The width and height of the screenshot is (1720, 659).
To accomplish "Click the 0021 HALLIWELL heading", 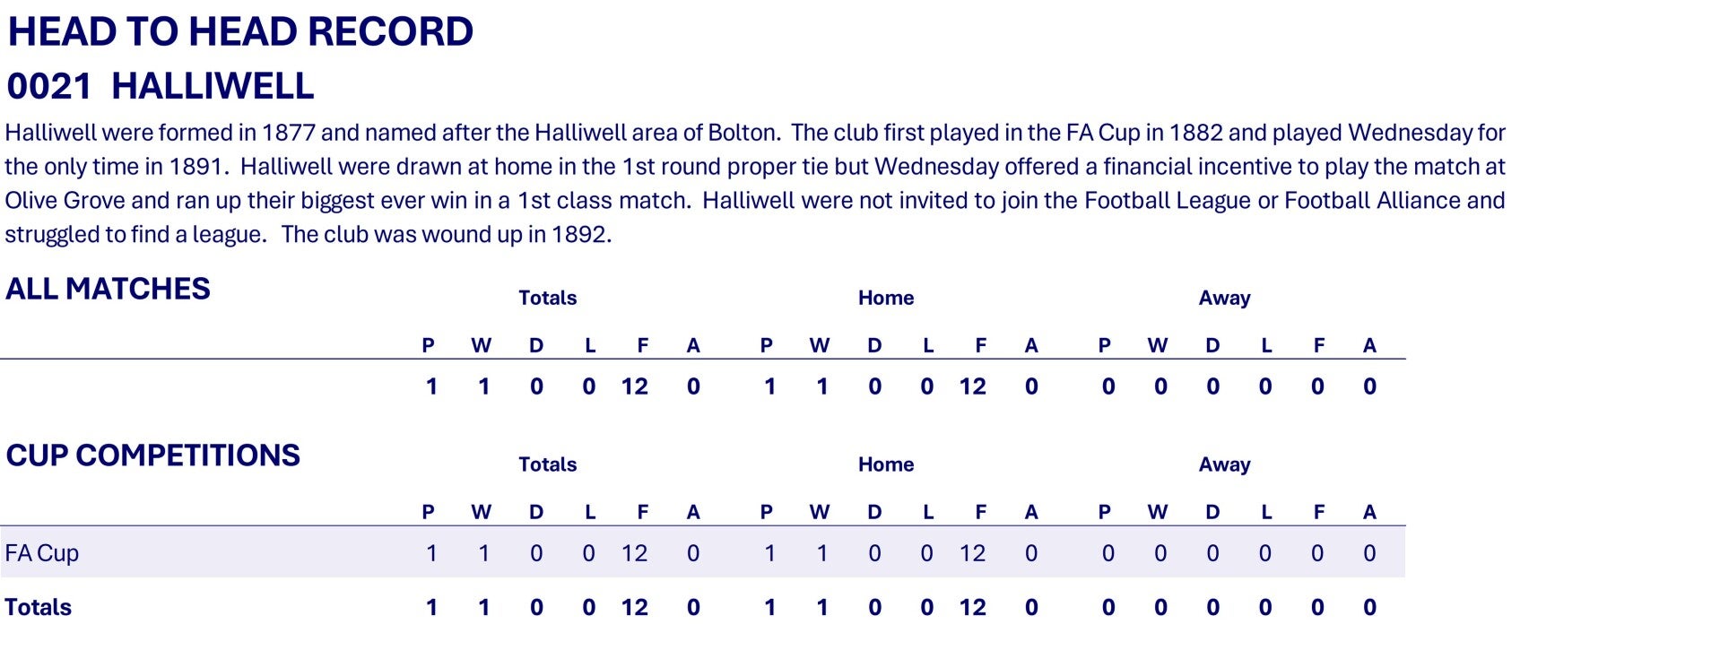I will (161, 87).
